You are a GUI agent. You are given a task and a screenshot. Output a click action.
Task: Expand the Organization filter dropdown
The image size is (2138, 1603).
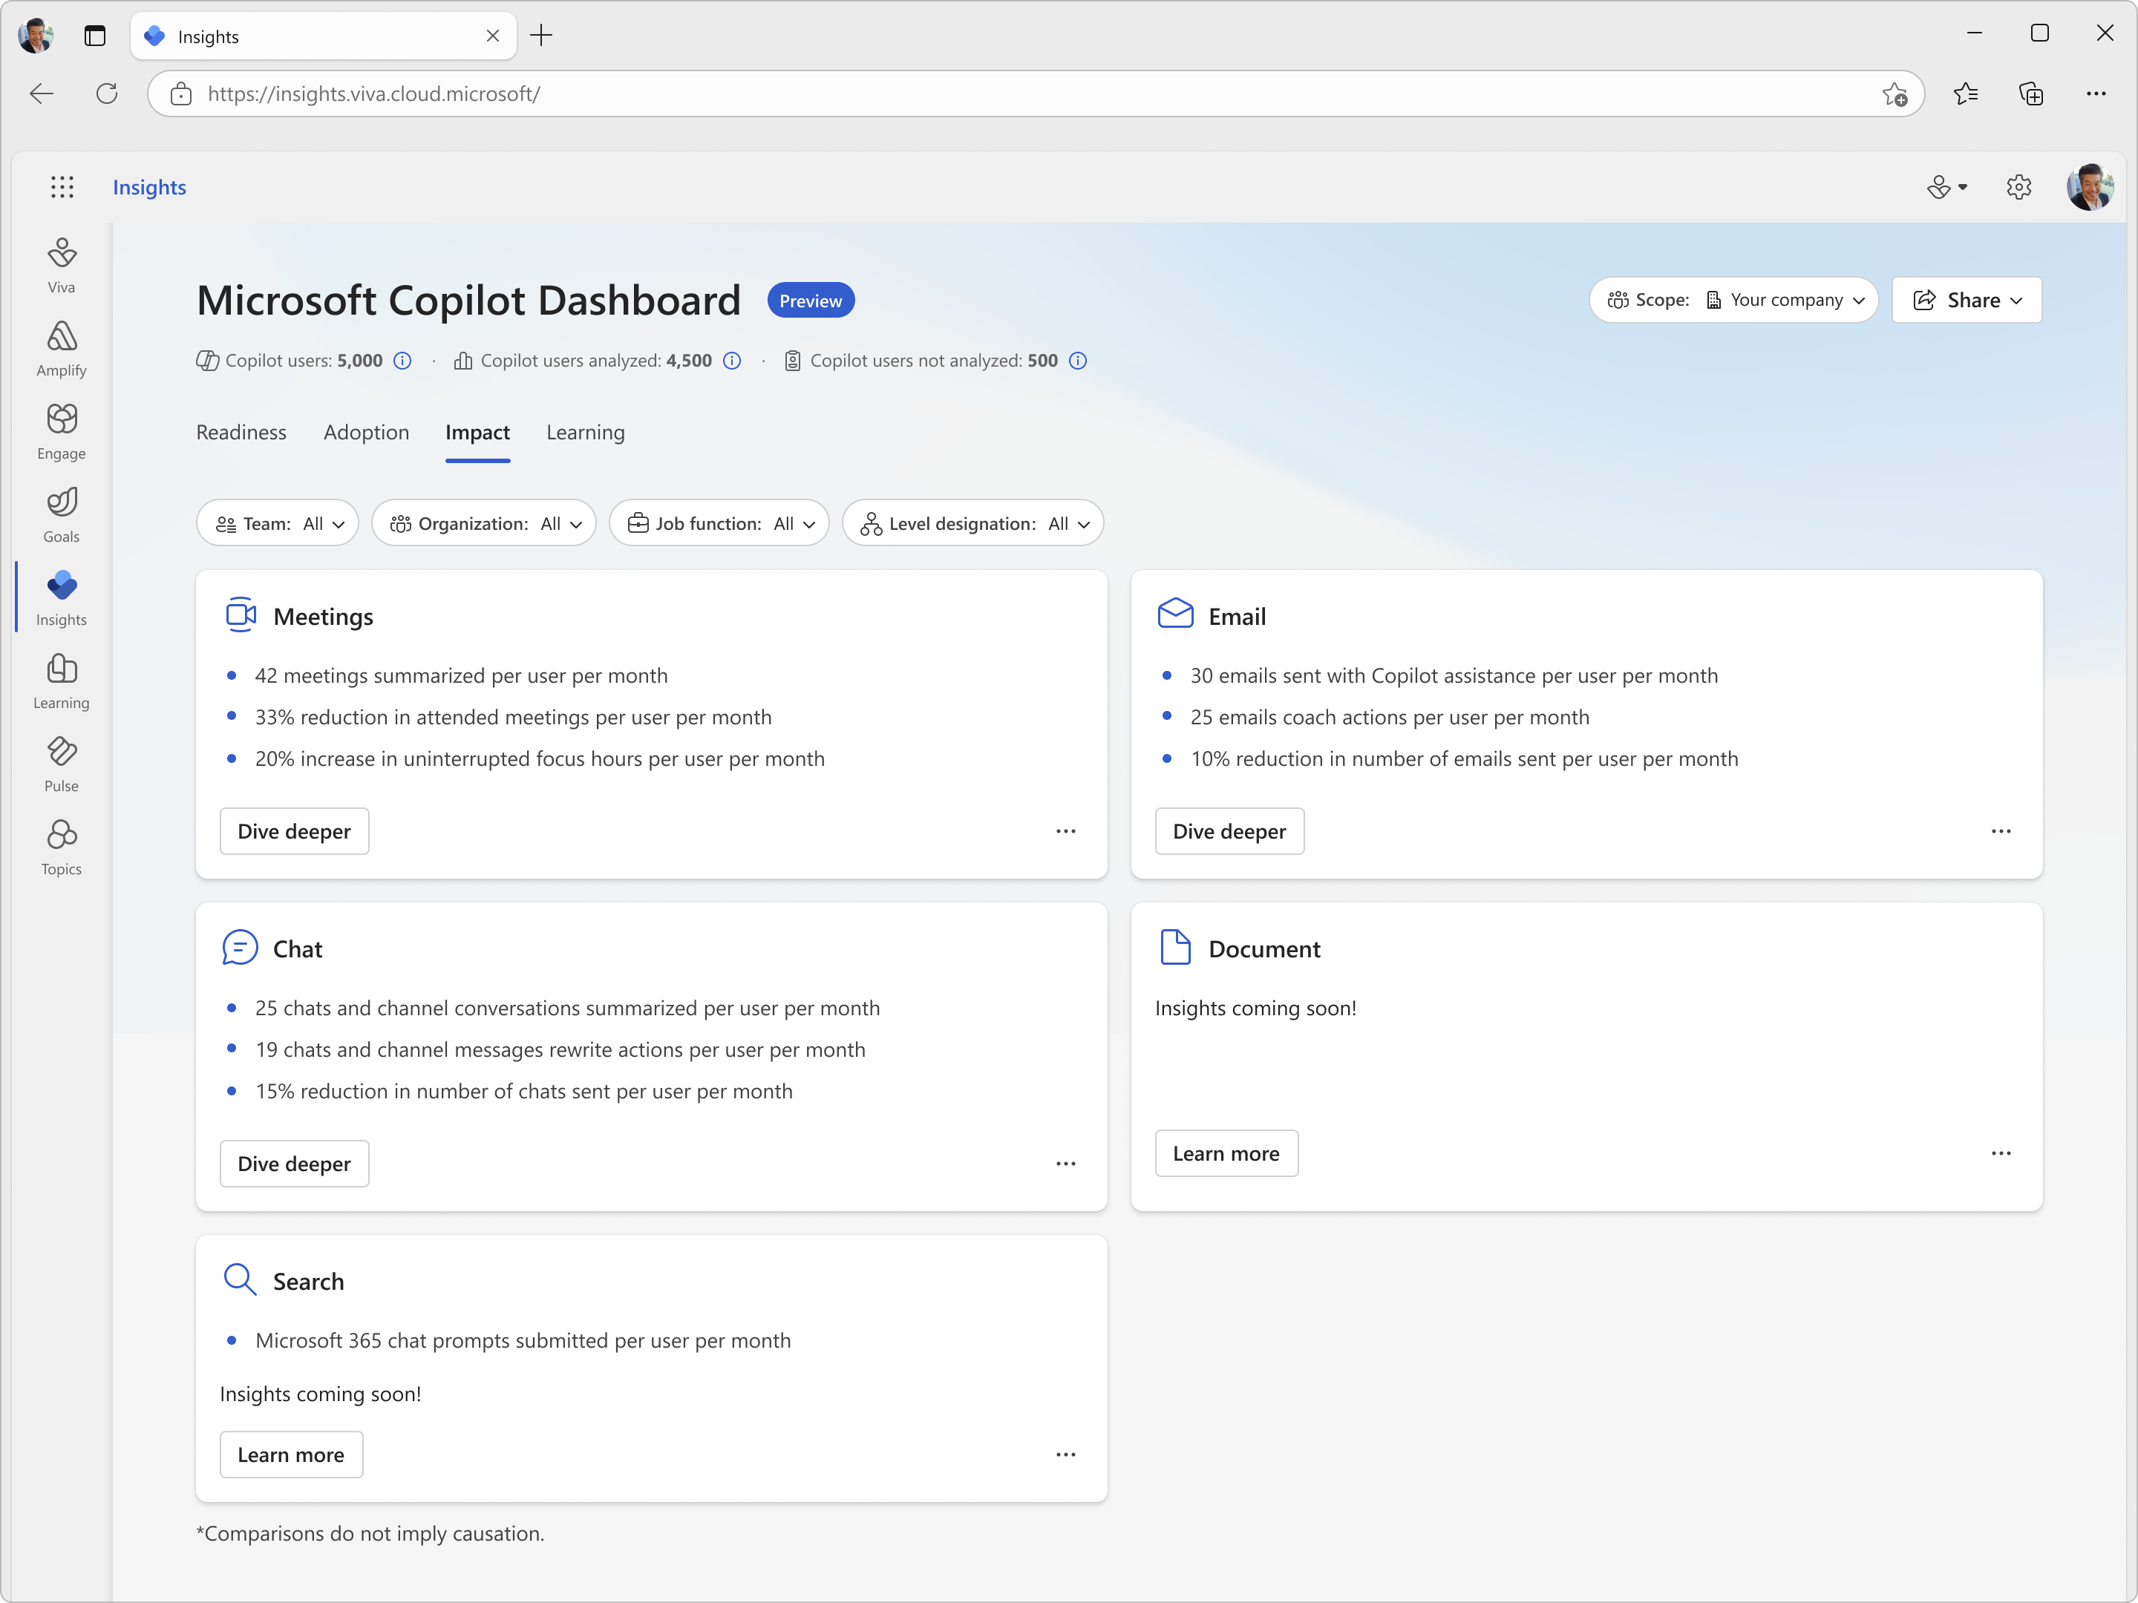click(x=483, y=522)
